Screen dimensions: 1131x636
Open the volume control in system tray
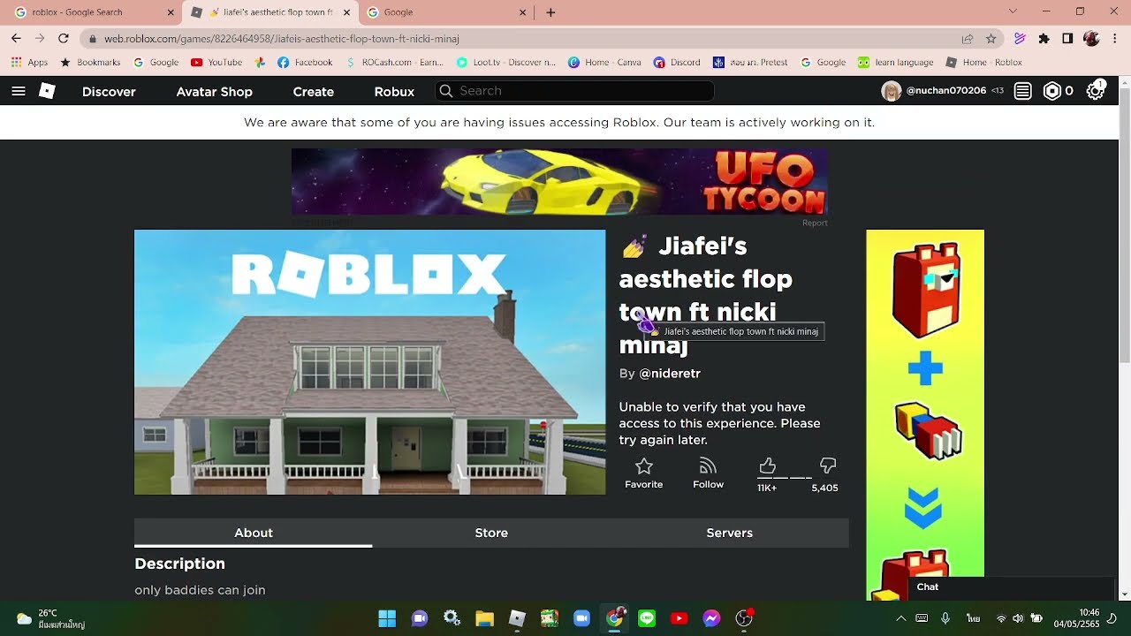click(1018, 618)
